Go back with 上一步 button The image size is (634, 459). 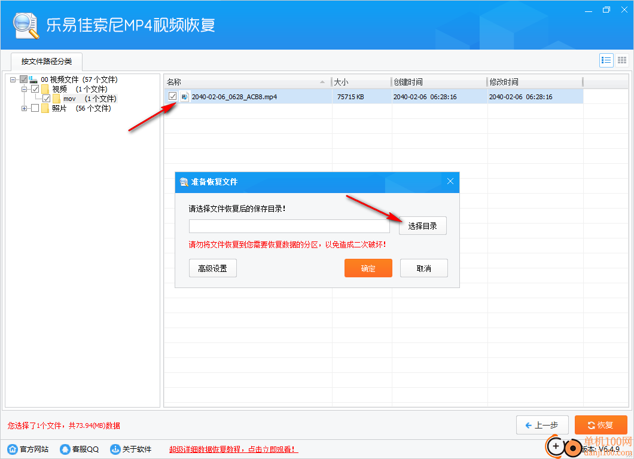point(542,425)
